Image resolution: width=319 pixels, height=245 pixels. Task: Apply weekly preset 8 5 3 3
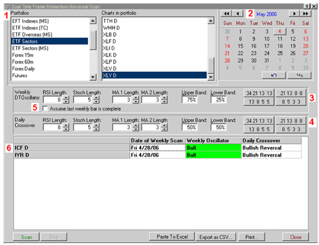pos(291,102)
